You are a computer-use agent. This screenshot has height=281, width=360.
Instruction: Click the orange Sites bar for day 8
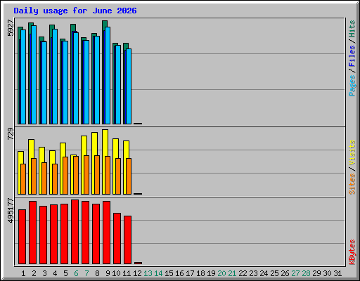pyautogui.click(x=97, y=175)
